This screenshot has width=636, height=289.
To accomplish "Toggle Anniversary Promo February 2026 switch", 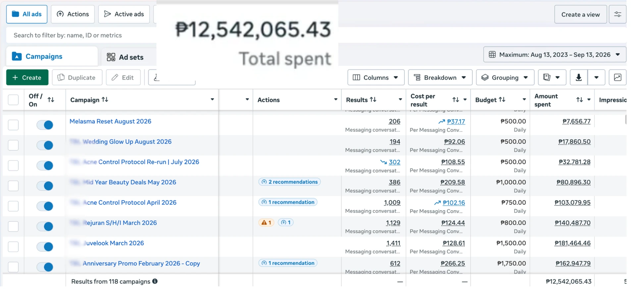I will tap(45, 267).
